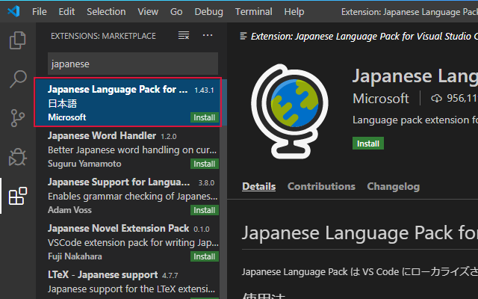Open Extensions more actions ellipsis menu

click(208, 35)
